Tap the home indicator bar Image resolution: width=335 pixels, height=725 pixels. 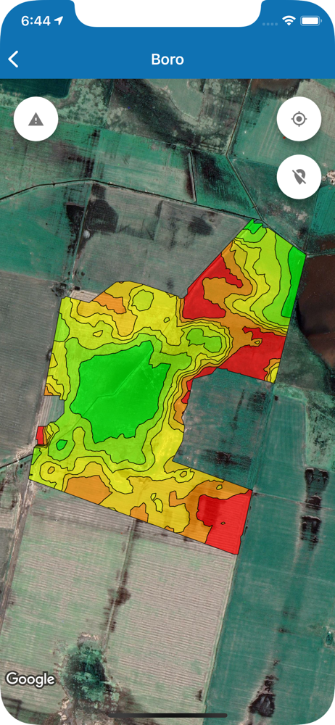tap(167, 716)
